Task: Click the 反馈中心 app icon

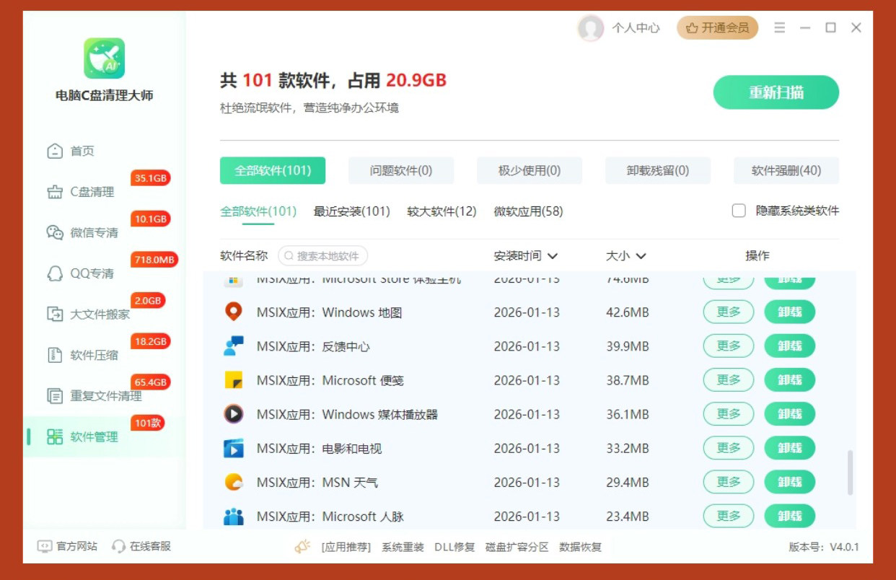Action: click(233, 346)
